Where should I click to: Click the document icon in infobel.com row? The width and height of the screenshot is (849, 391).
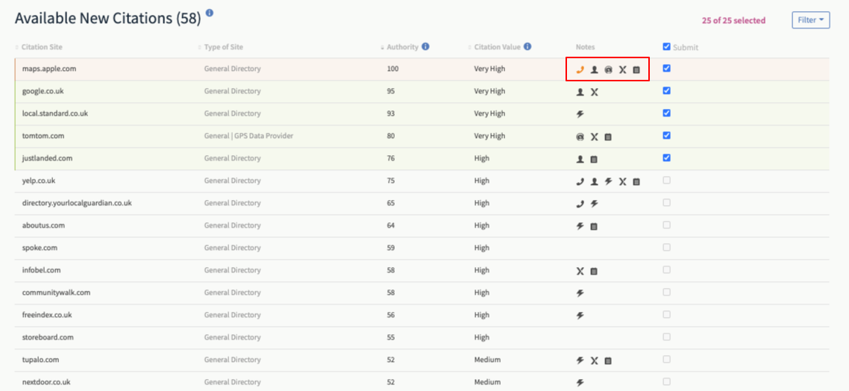[594, 272]
